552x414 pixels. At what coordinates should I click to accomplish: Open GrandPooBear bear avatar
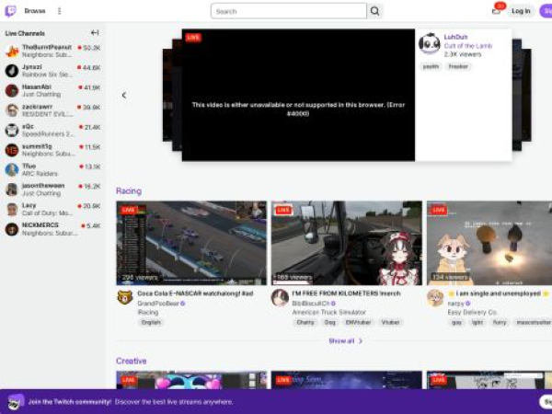tap(124, 297)
